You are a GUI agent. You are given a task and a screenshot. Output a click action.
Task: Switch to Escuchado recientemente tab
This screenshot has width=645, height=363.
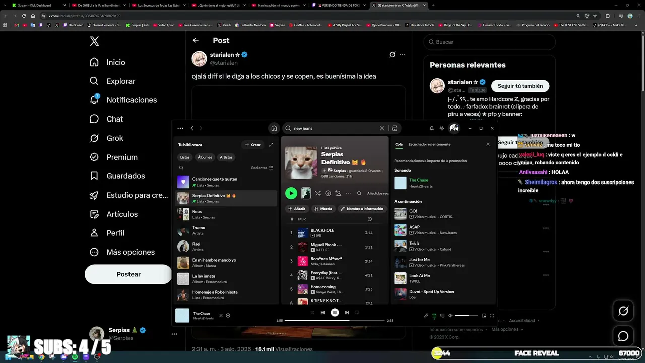pyautogui.click(x=429, y=144)
